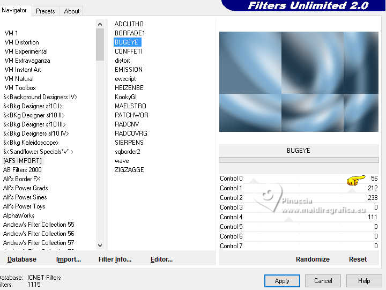
Task: Select &<Sandflower Specials°v°> category
Action: click(x=38, y=151)
